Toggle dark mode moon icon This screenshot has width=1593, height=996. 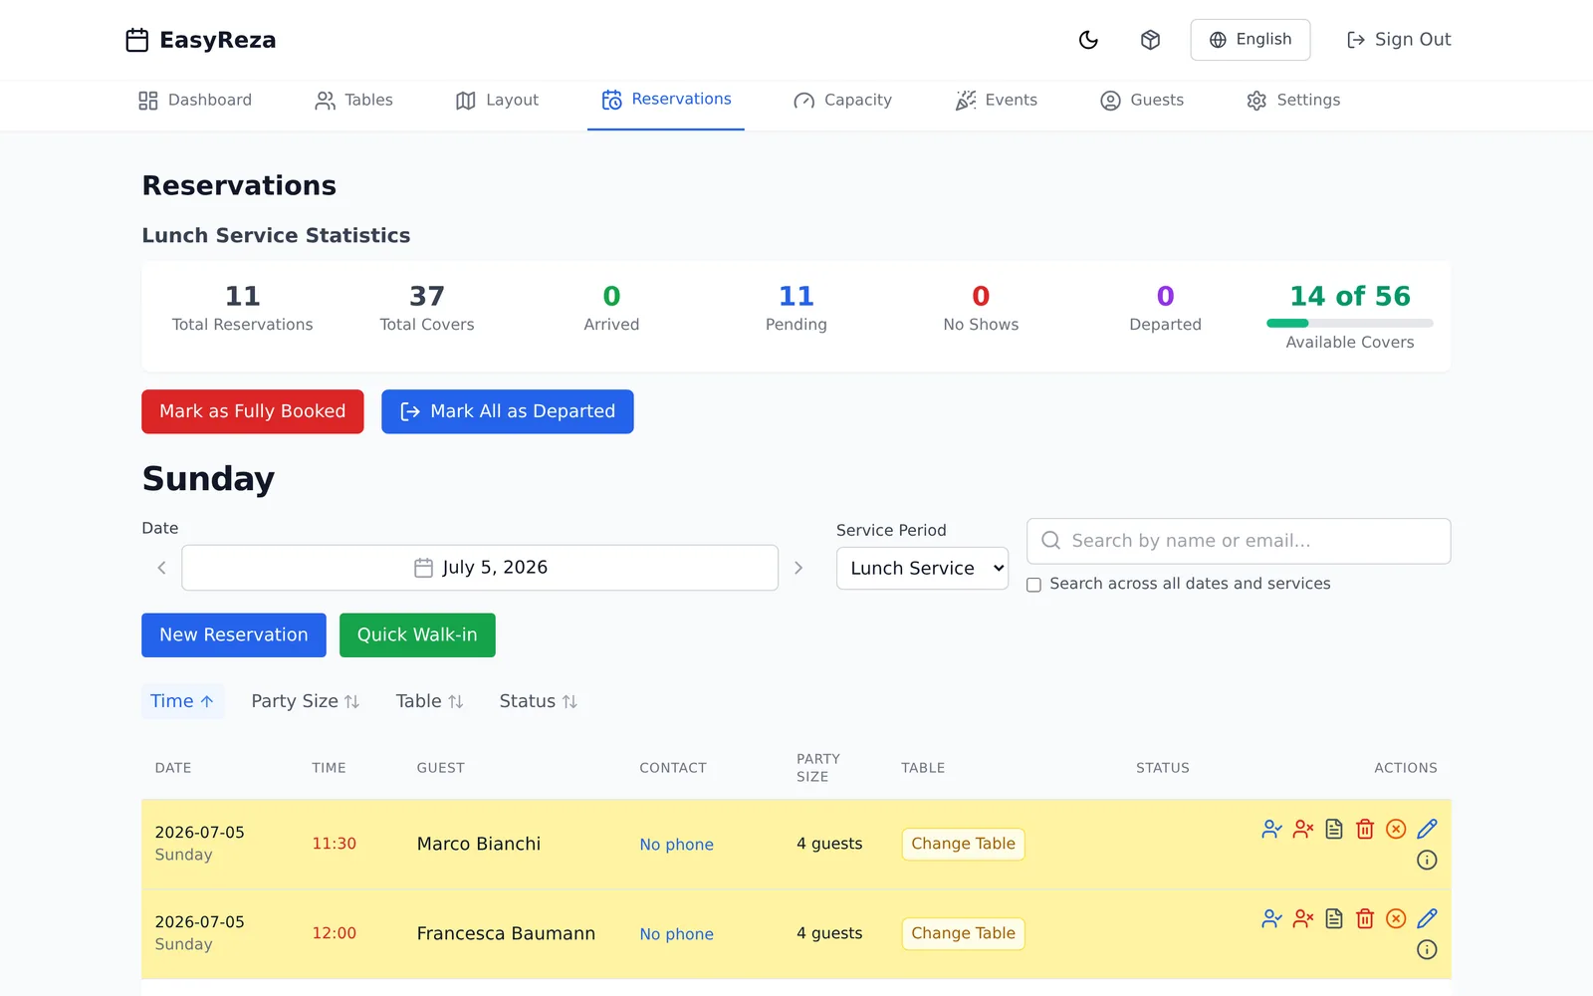pyautogui.click(x=1088, y=40)
